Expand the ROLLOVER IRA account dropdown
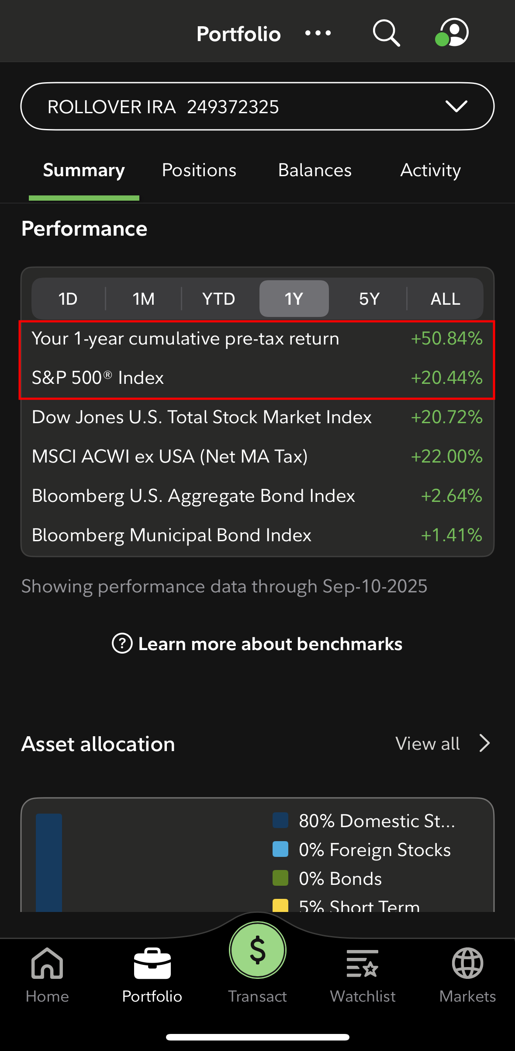 (x=456, y=106)
